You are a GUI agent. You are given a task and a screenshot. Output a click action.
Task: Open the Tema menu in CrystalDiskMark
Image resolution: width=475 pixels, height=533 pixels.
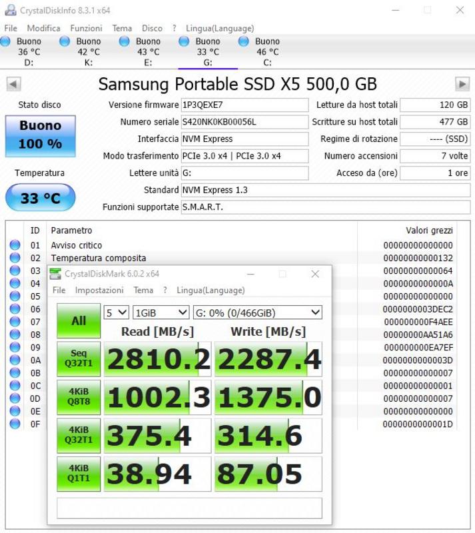tap(143, 290)
